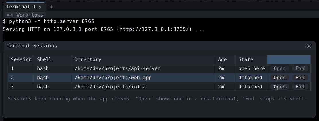
Task: Click the /home/dev/projects/infra directory cell
Action: pyautogui.click(x=143, y=87)
